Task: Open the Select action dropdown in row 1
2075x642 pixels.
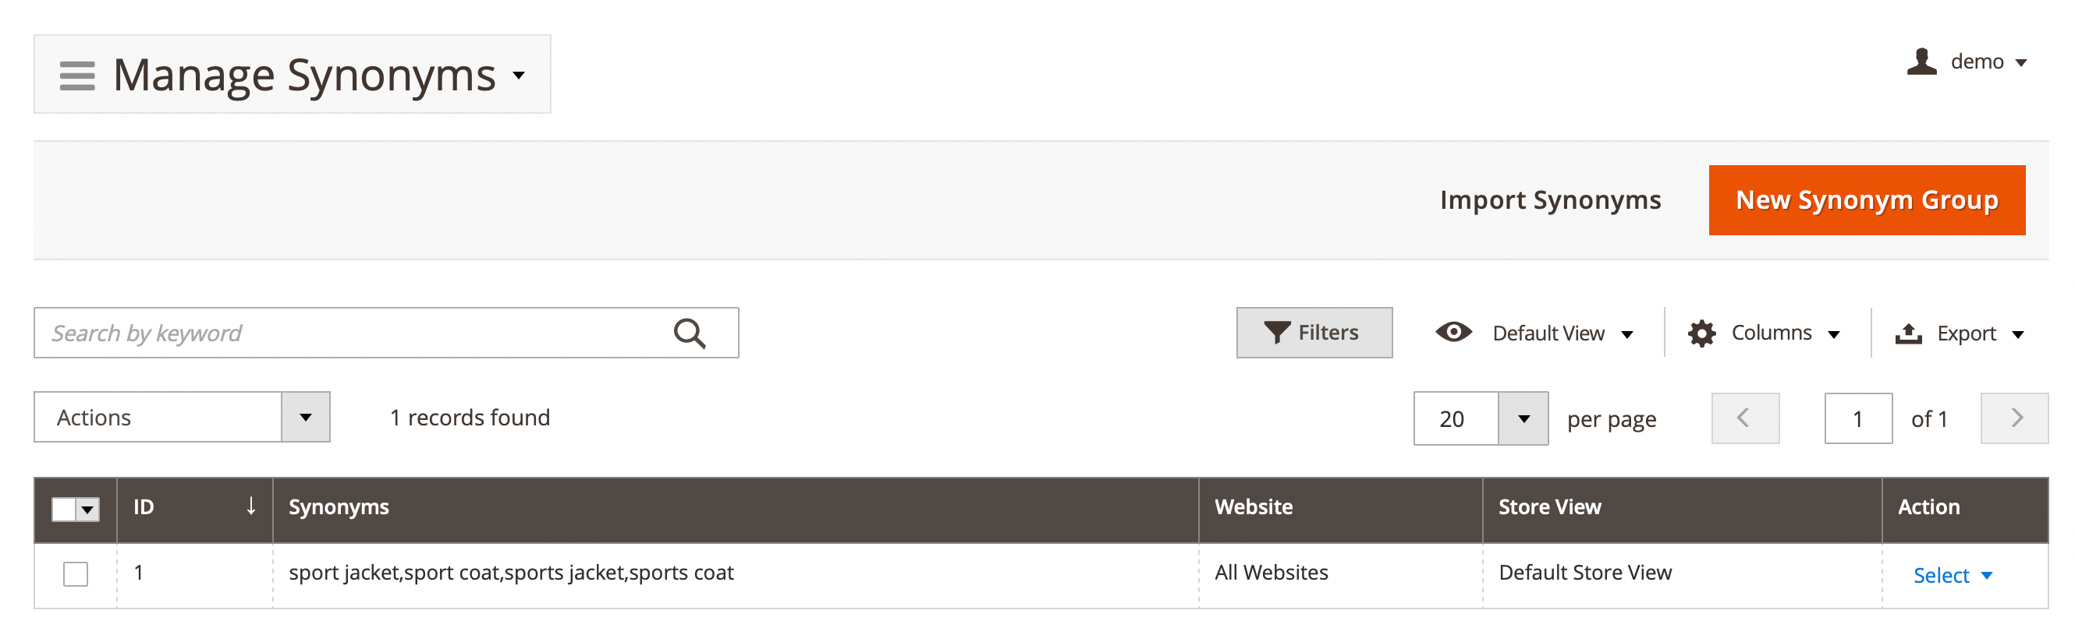Action: tap(1952, 575)
